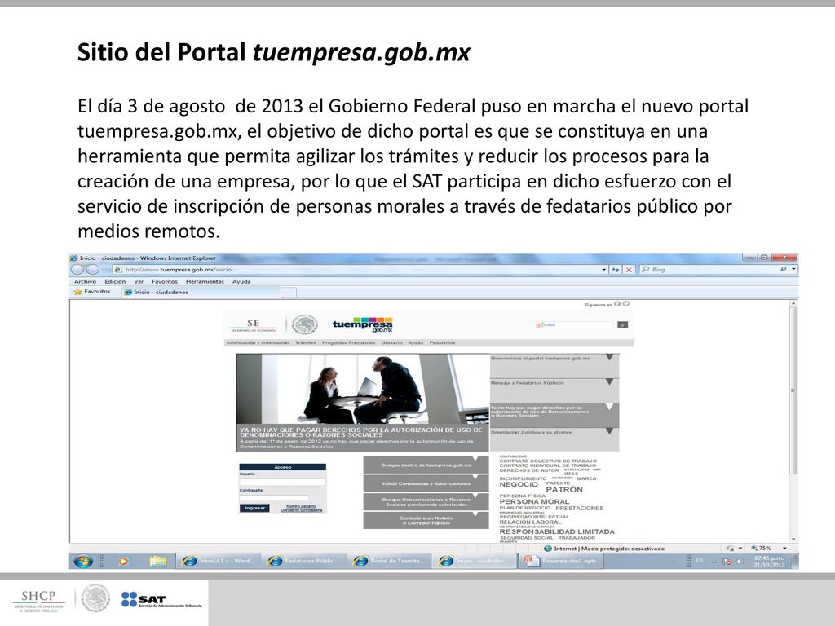Open the Favoritos menu in menu bar
Screen dimensions: 835x626
tap(165, 281)
